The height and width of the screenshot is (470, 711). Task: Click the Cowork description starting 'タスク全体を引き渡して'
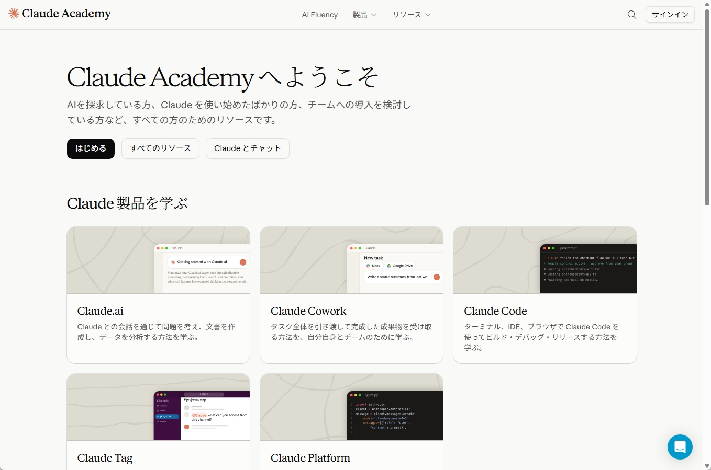(x=351, y=332)
